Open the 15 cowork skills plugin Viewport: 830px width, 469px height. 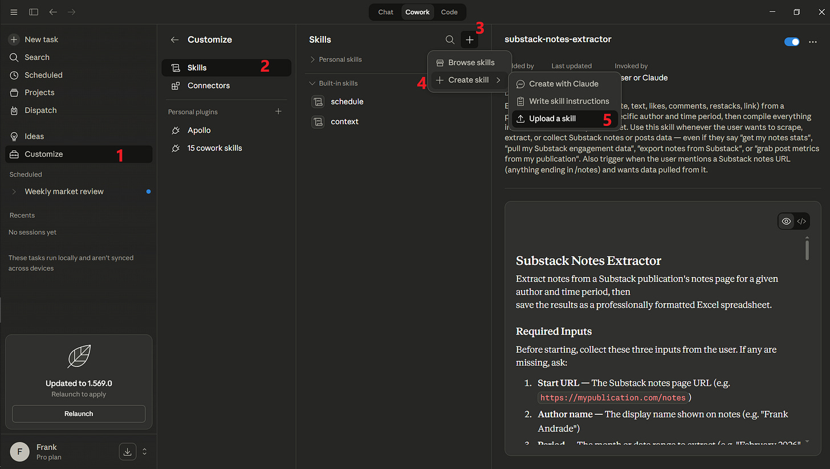click(226, 148)
